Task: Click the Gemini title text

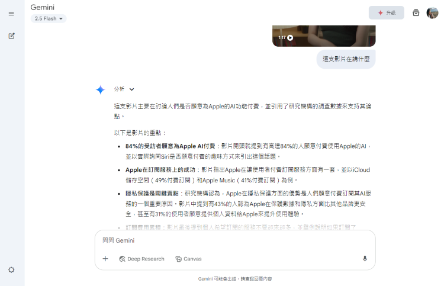Action: point(43,7)
